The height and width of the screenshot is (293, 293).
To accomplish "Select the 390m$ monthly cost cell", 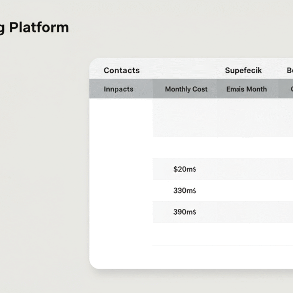I will (x=185, y=212).
